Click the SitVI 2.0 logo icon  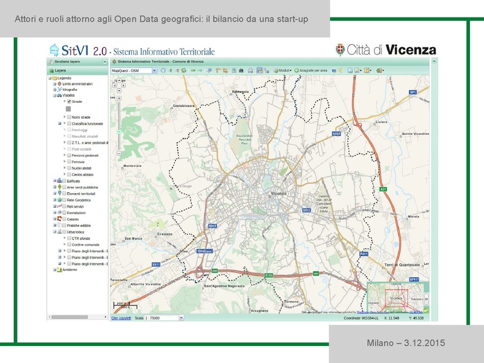point(54,50)
